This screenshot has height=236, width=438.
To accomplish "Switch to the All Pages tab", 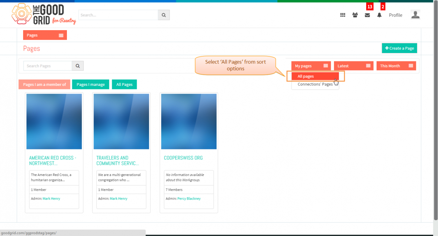I will 124,85.
